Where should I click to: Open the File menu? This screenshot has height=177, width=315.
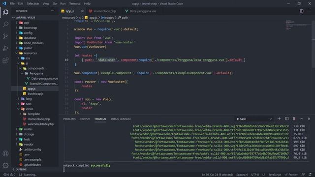(12, 3)
